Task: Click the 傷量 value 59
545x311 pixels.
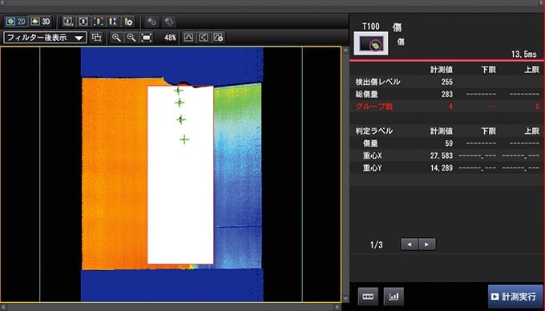Action: click(449, 143)
